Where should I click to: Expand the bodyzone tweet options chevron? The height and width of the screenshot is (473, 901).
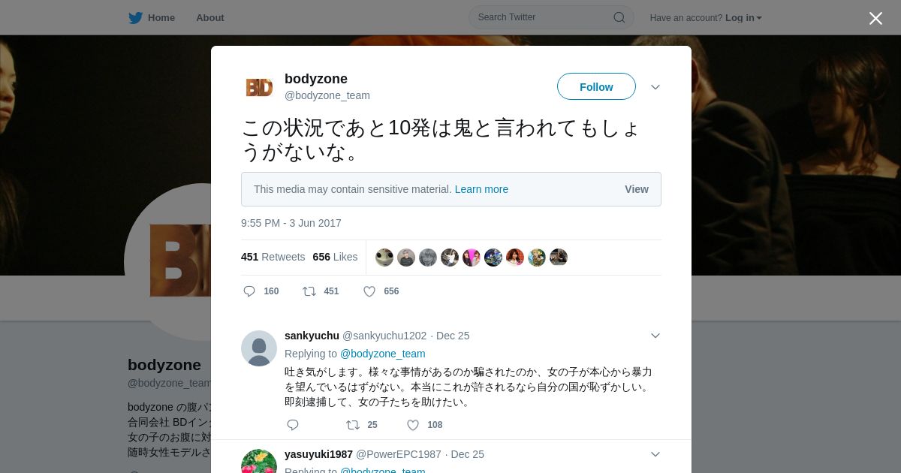click(655, 87)
